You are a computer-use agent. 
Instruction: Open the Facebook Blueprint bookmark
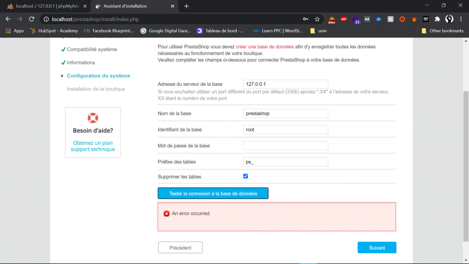point(109,31)
